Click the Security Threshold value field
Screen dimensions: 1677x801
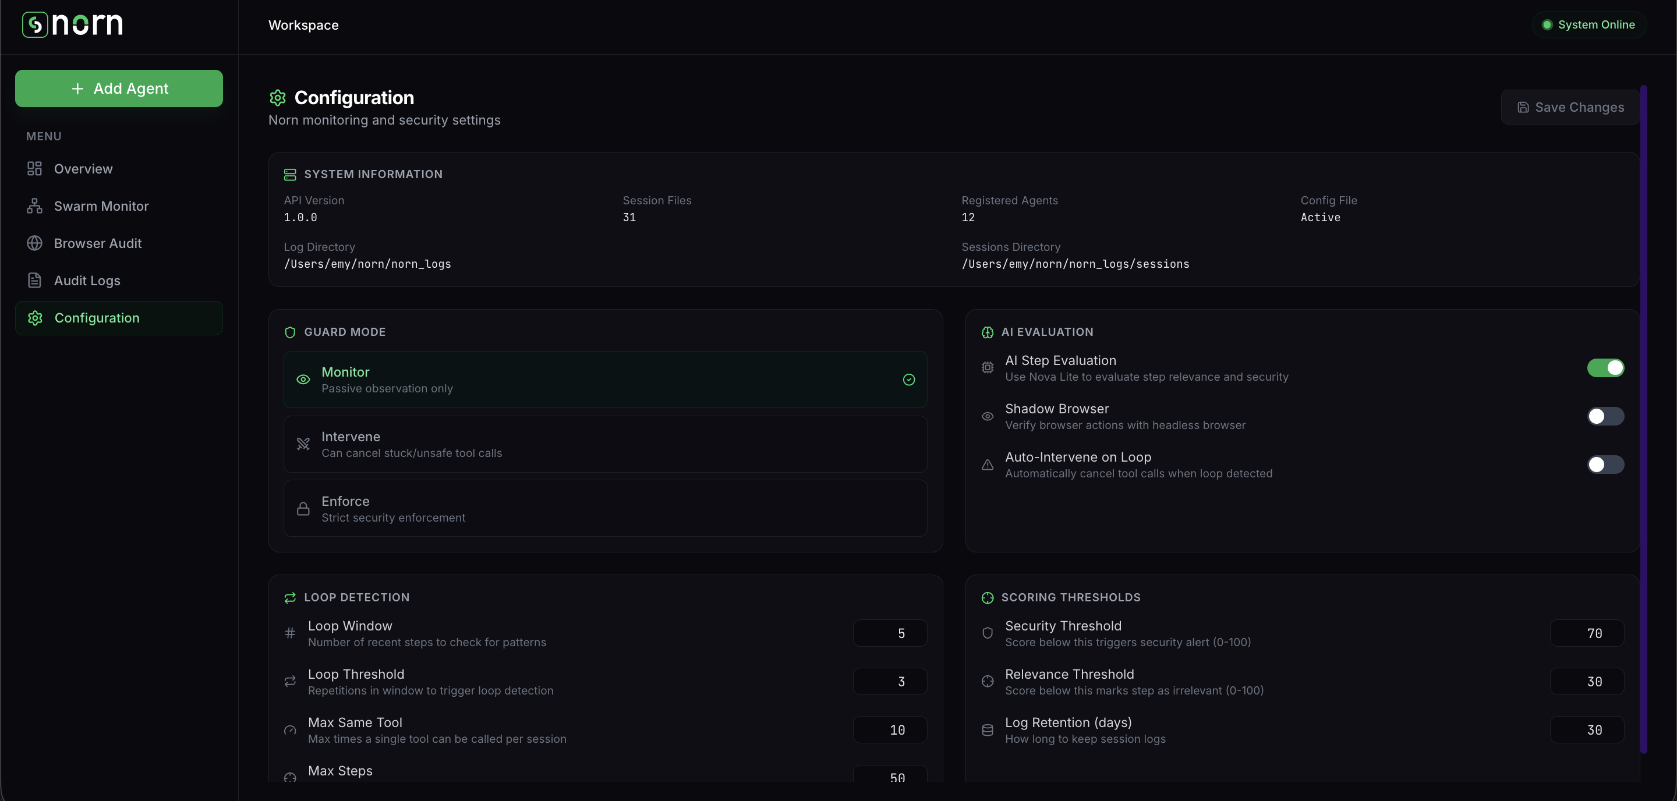tap(1587, 634)
